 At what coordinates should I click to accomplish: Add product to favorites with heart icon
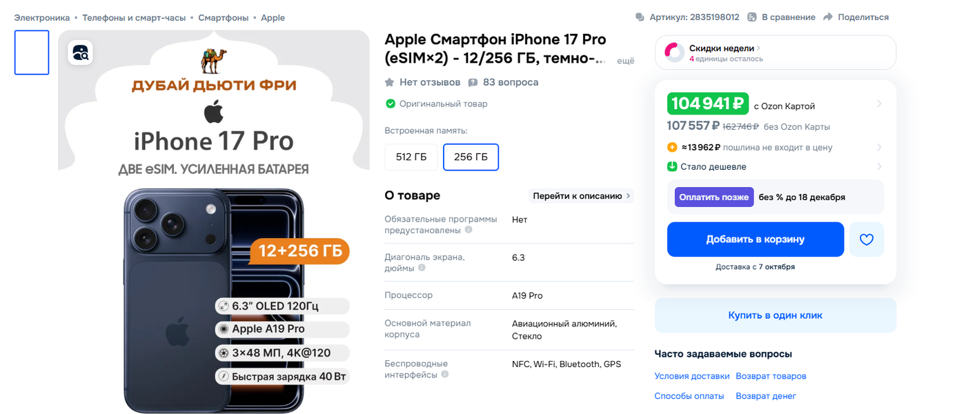click(867, 239)
